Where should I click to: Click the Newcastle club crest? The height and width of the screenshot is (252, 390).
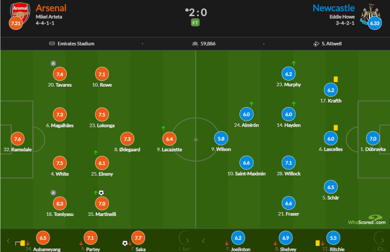pyautogui.click(x=370, y=14)
